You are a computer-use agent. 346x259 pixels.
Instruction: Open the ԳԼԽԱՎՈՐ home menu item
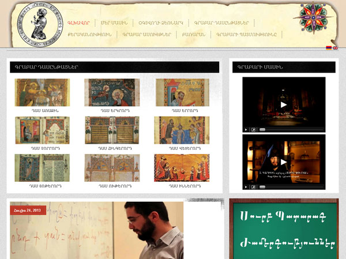[78, 22]
